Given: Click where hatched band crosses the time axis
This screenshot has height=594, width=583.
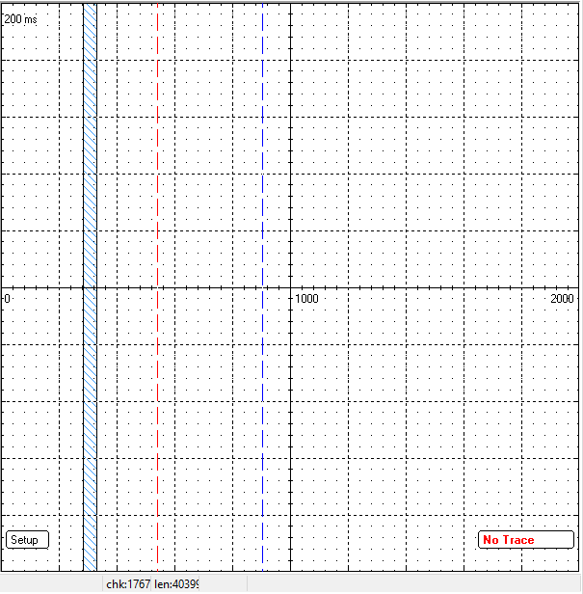Looking at the screenshot, I should (90, 287).
